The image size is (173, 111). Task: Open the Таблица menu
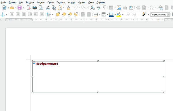point(61,2)
